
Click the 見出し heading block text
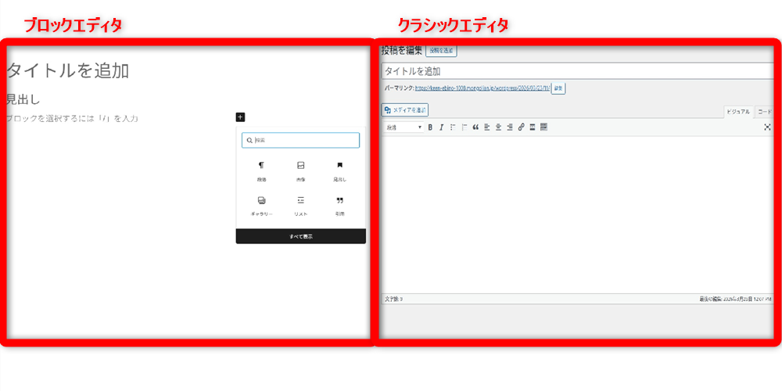click(x=23, y=99)
